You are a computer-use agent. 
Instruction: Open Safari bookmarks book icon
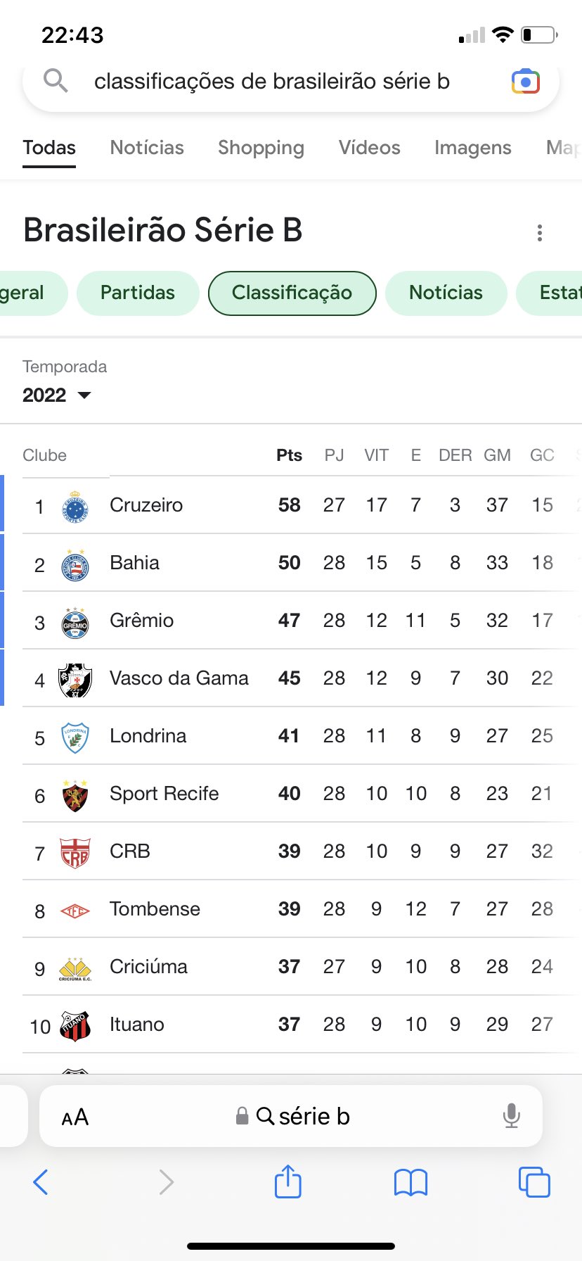(x=410, y=1182)
